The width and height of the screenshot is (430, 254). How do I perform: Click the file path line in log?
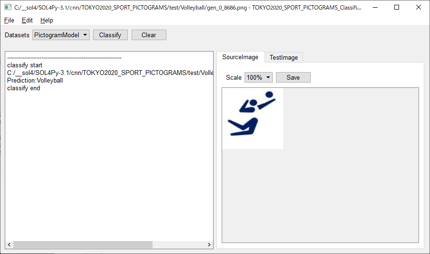(x=110, y=73)
